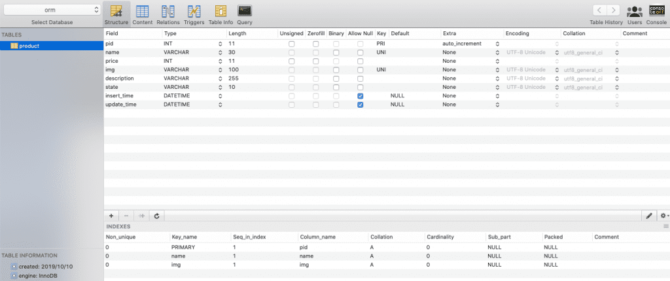The width and height of the screenshot is (670, 281).
Task: Open Type dropdown for name field
Action: tap(220, 52)
